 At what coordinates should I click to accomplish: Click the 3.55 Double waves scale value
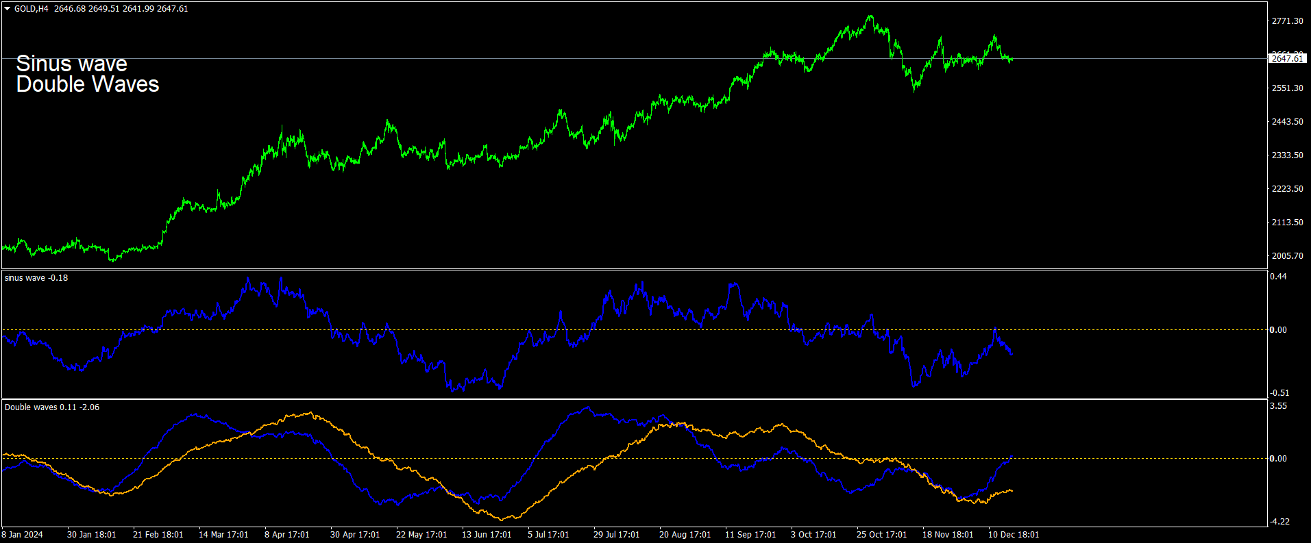click(x=1279, y=406)
